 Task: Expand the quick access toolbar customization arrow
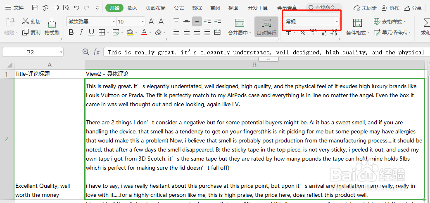click(97, 8)
